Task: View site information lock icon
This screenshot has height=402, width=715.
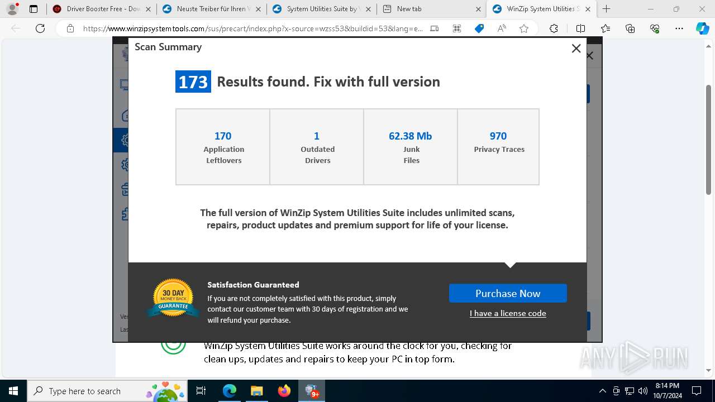Action: pos(70,28)
